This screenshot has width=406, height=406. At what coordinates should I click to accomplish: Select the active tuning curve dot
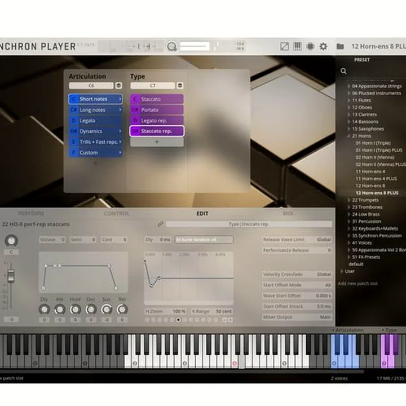178,320
